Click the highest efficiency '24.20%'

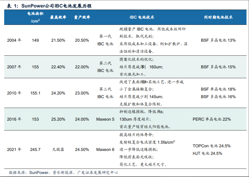tap(58, 93)
